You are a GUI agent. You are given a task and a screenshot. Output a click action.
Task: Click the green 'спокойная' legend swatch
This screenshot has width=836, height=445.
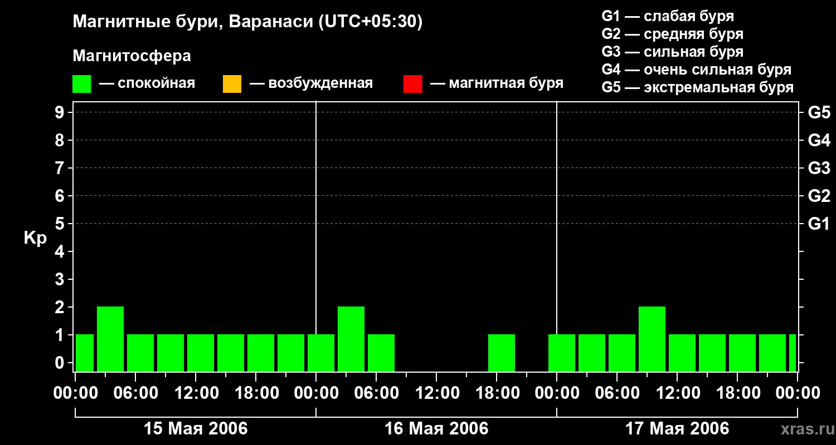pos(81,84)
